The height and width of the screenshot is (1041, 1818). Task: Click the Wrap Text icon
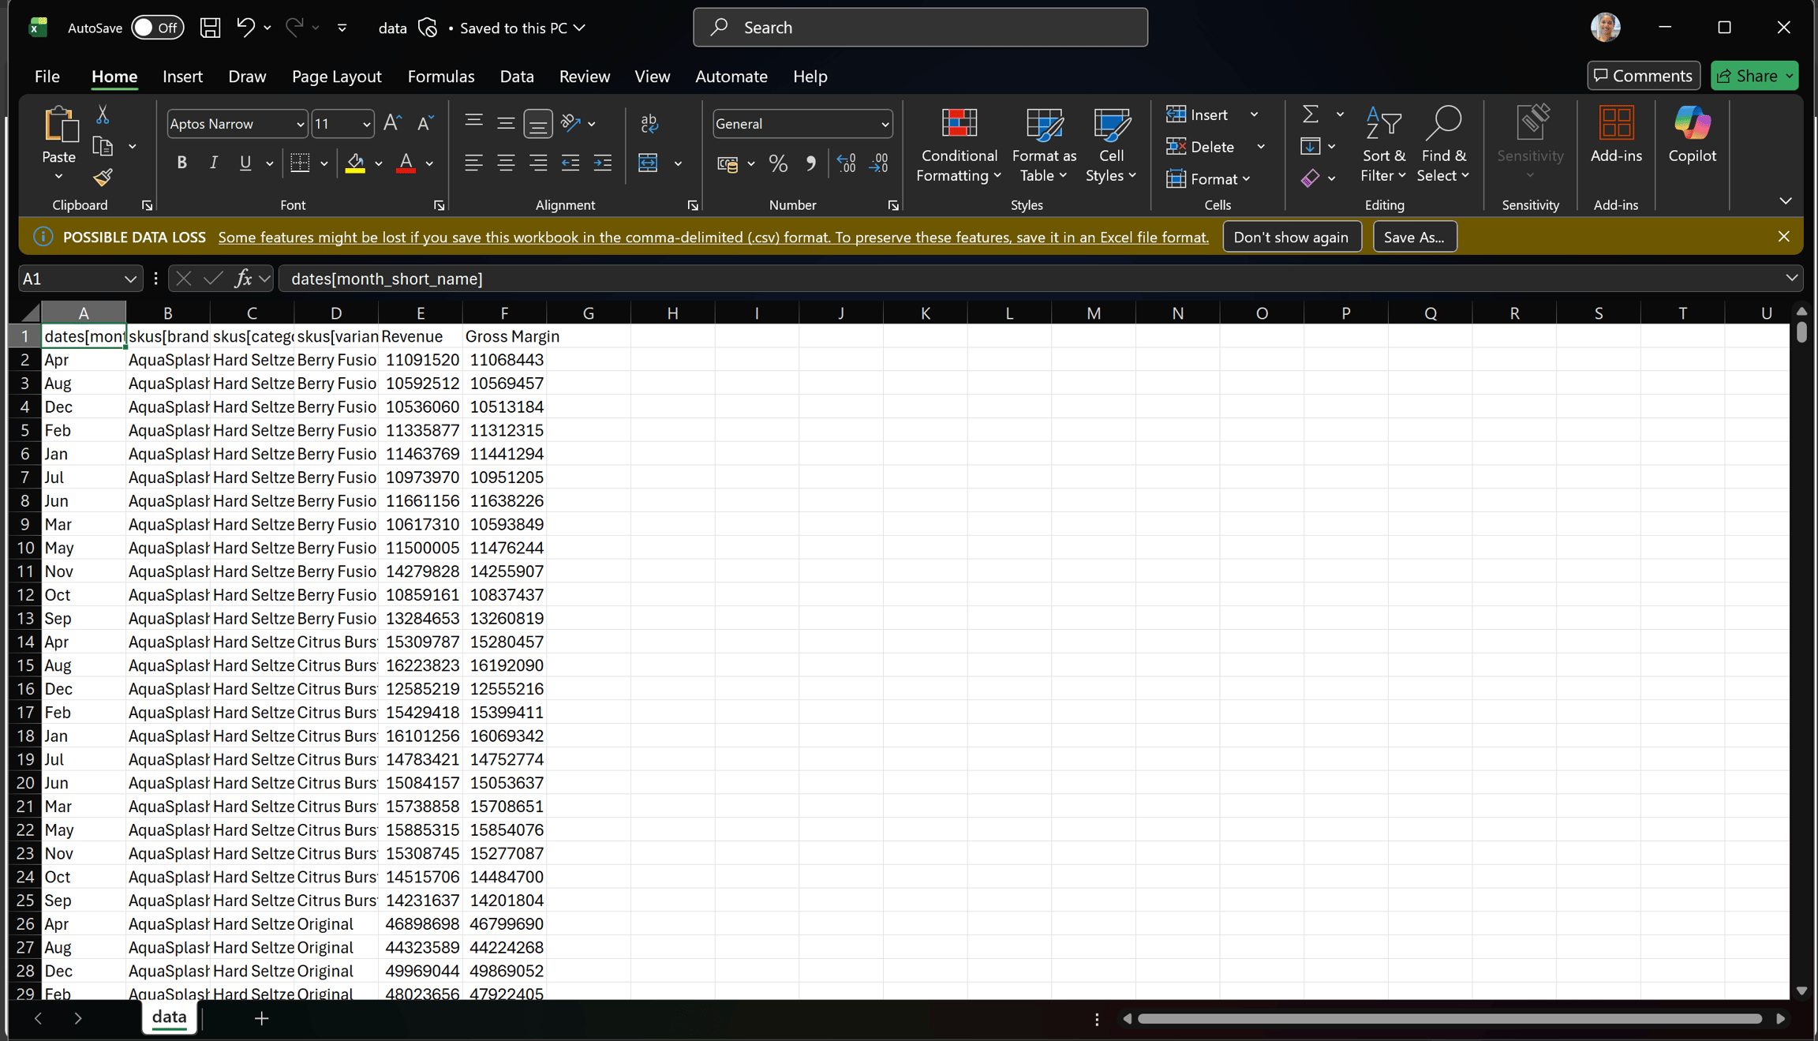click(649, 123)
